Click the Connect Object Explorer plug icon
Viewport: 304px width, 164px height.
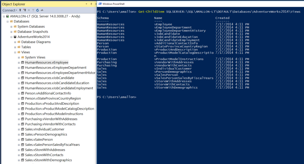coord(20,10)
